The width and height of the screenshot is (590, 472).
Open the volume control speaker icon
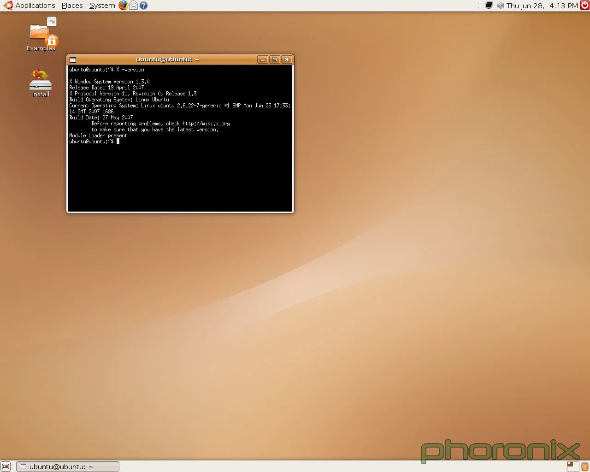click(x=500, y=6)
